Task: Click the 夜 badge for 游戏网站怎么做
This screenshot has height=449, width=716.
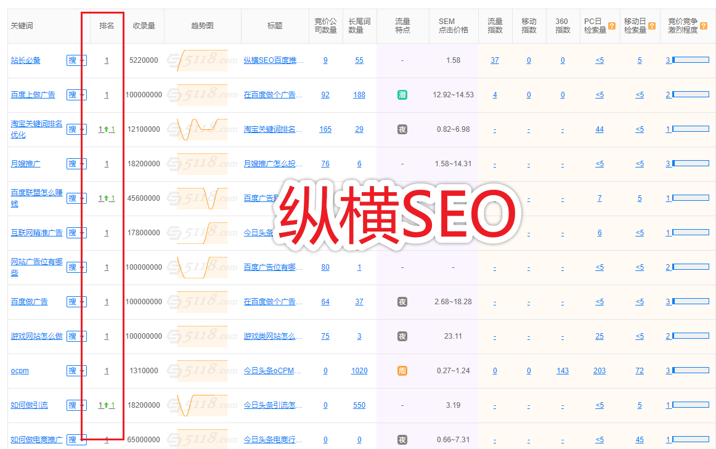Action: 402,336
